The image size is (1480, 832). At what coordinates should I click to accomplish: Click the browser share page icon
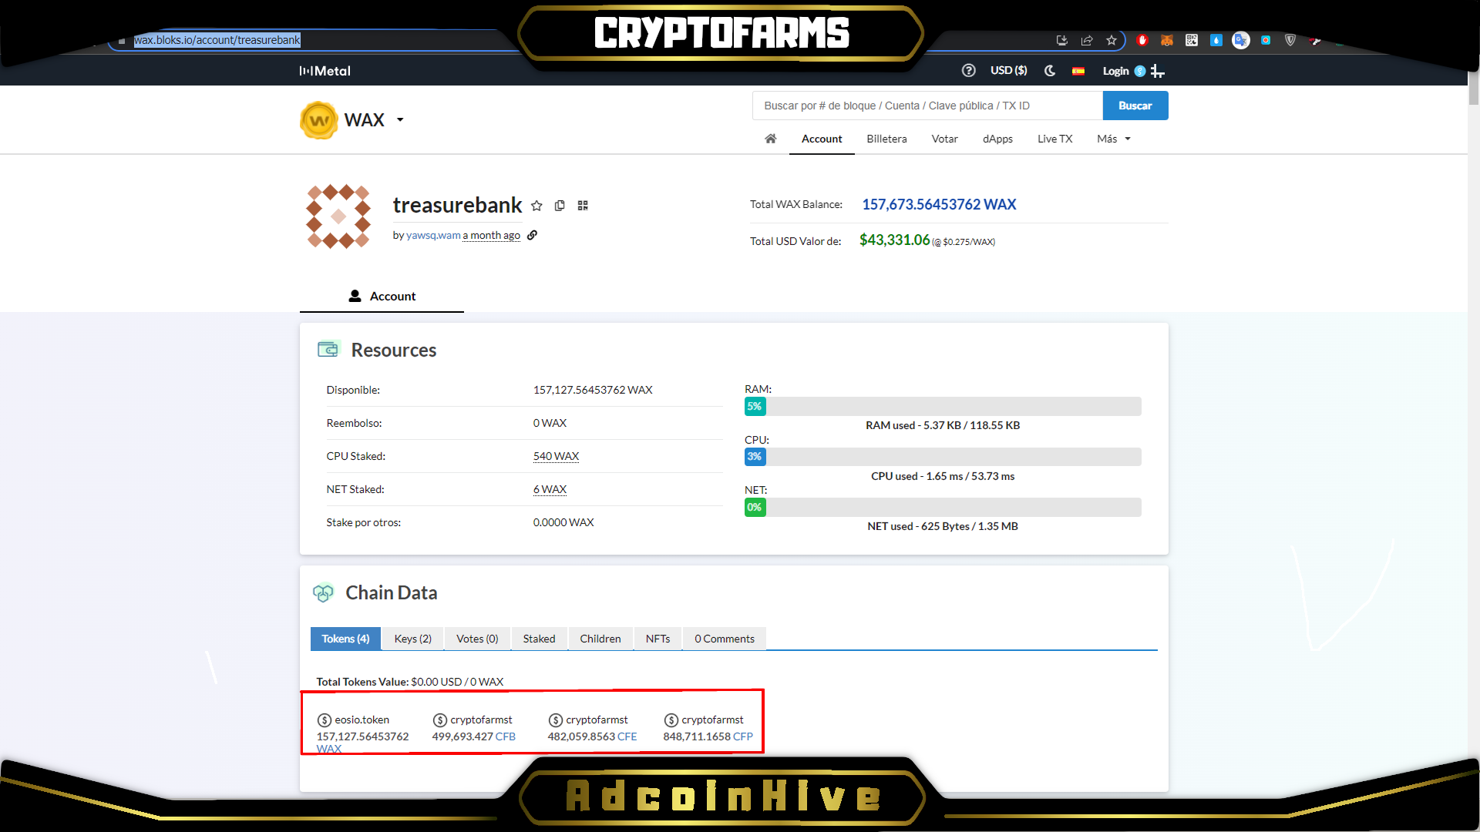[1087, 40]
